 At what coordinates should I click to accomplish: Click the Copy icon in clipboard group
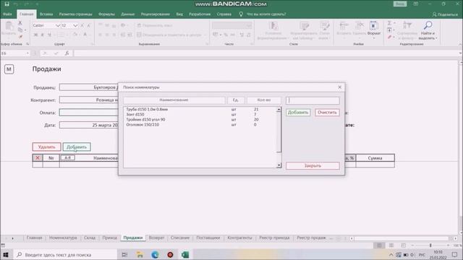point(20,30)
